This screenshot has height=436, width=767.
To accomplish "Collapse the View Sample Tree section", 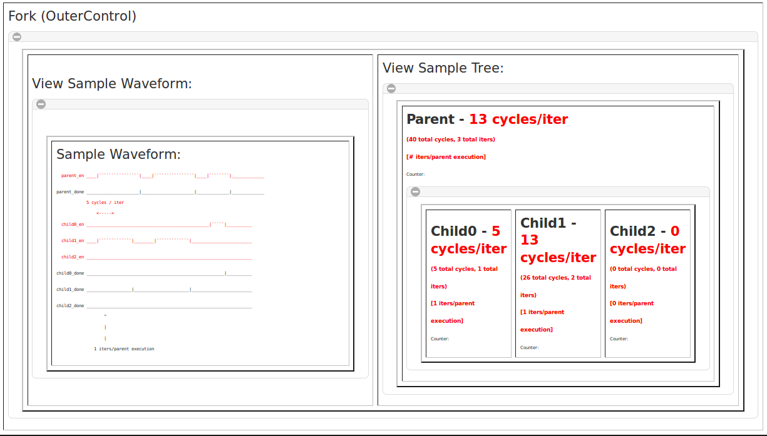I will point(391,89).
